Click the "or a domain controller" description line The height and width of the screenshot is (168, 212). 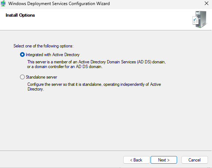65,67
